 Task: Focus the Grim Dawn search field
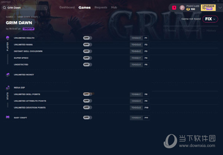(26, 7)
